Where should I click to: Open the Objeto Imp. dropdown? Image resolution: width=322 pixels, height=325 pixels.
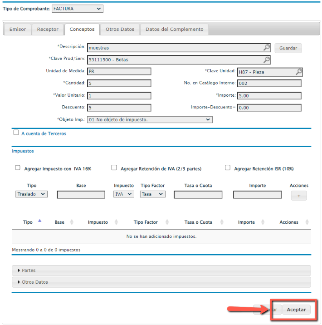coord(150,119)
